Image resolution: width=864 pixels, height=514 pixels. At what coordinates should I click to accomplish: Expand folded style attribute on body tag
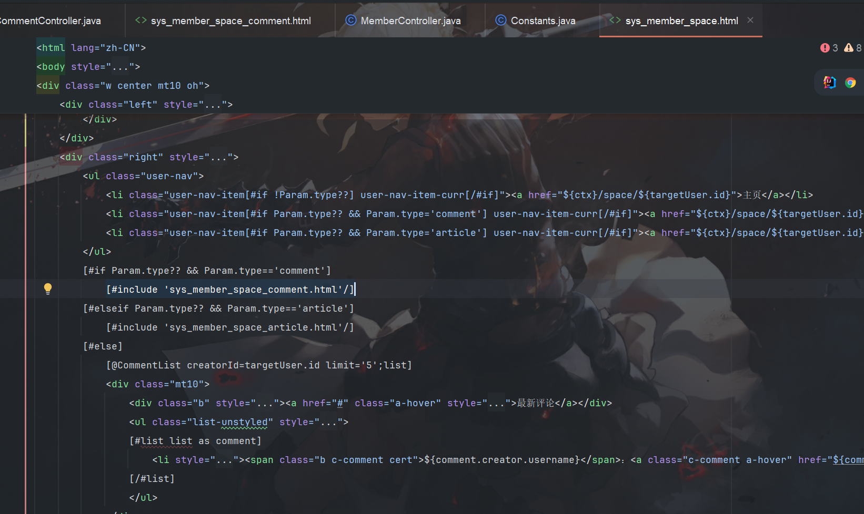point(123,67)
